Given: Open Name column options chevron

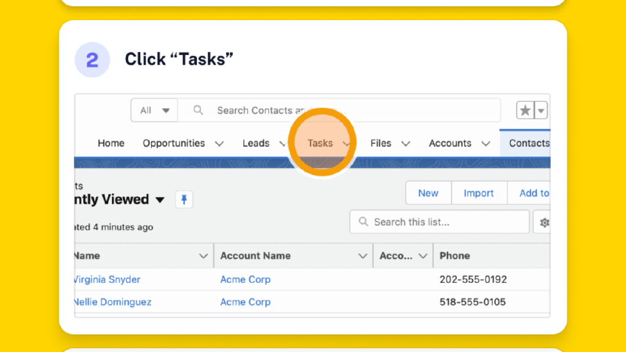Looking at the screenshot, I should coord(204,256).
